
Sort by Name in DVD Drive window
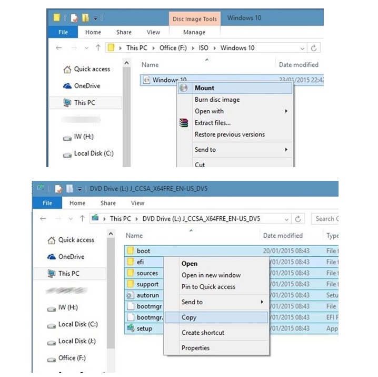click(x=134, y=236)
